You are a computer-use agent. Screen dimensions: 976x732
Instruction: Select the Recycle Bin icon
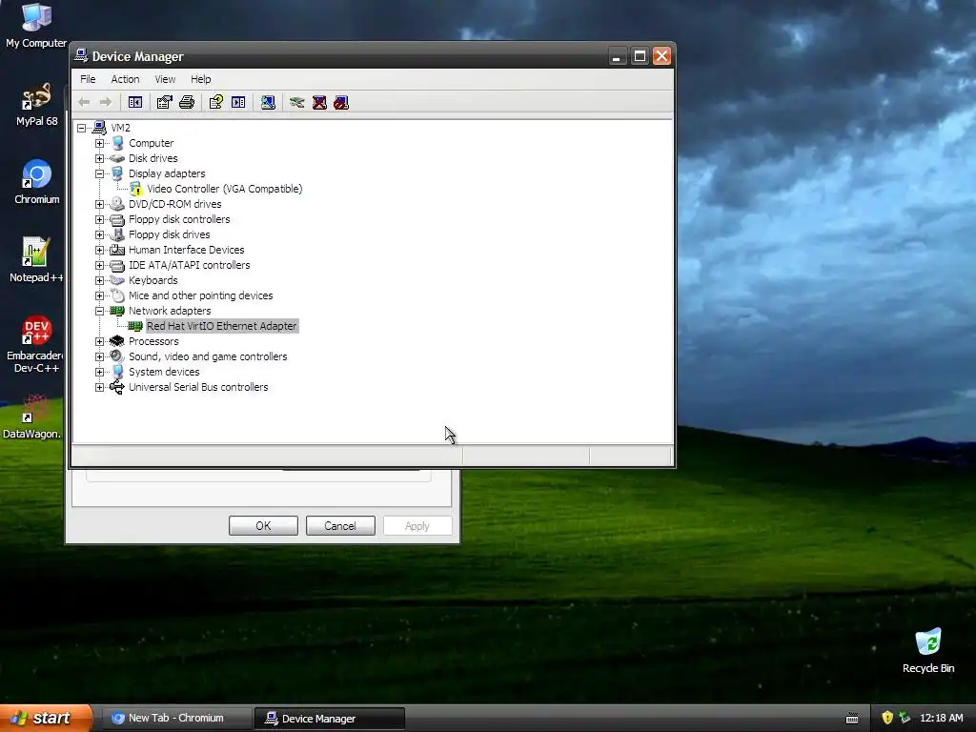click(928, 651)
